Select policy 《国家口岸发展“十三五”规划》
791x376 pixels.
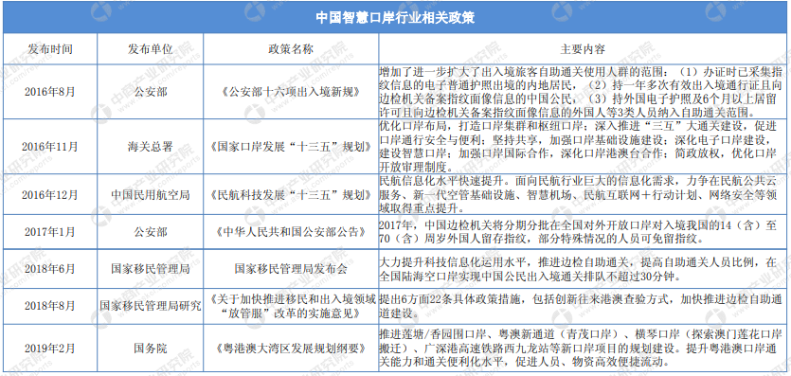(291, 147)
